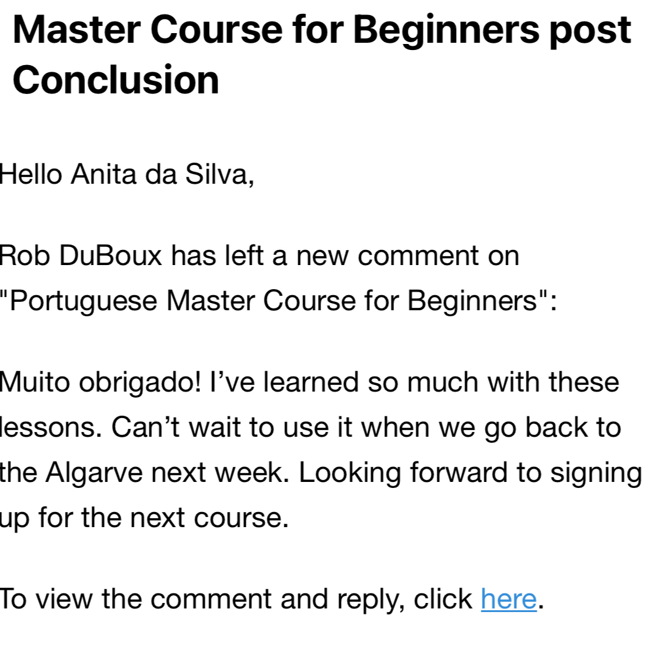Click the sentence "up for the next course."
This screenshot has height=647, width=647.
(x=144, y=518)
